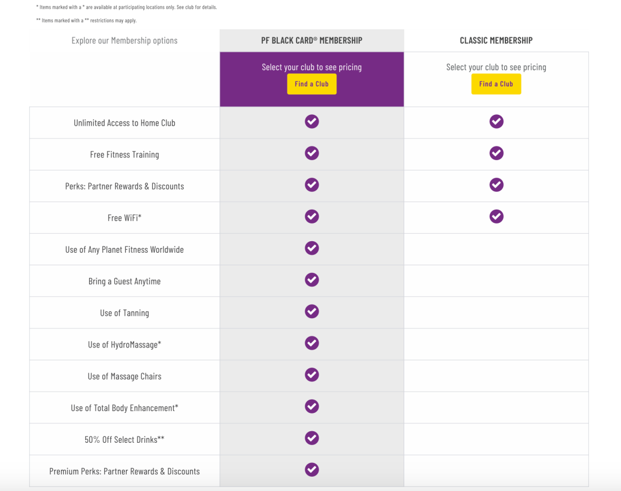
Task: Click Black Card checkmark for Unlimited Access to Home Club
Action: (312, 122)
